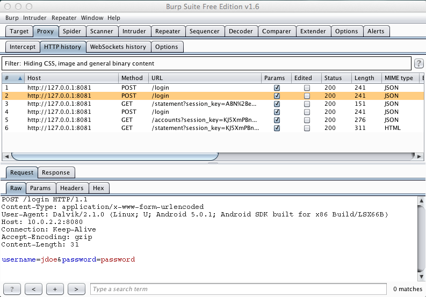Screen dimensions: 426x297
Task: Switch to the Hex view tab
Action: (98, 188)
